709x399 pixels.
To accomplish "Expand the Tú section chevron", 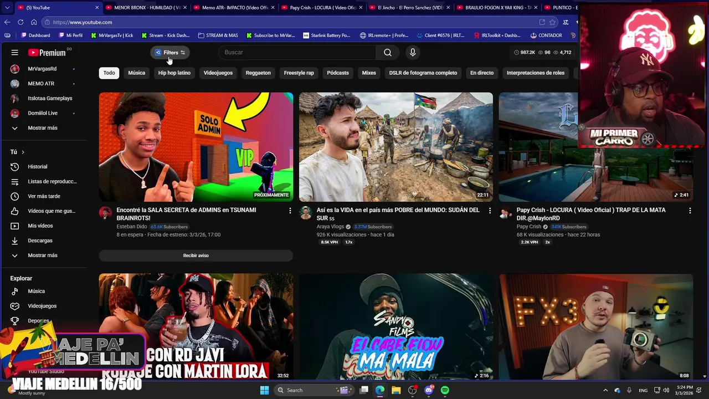I will tap(23, 152).
